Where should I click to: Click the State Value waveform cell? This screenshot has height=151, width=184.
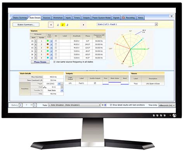click(x=115, y=83)
